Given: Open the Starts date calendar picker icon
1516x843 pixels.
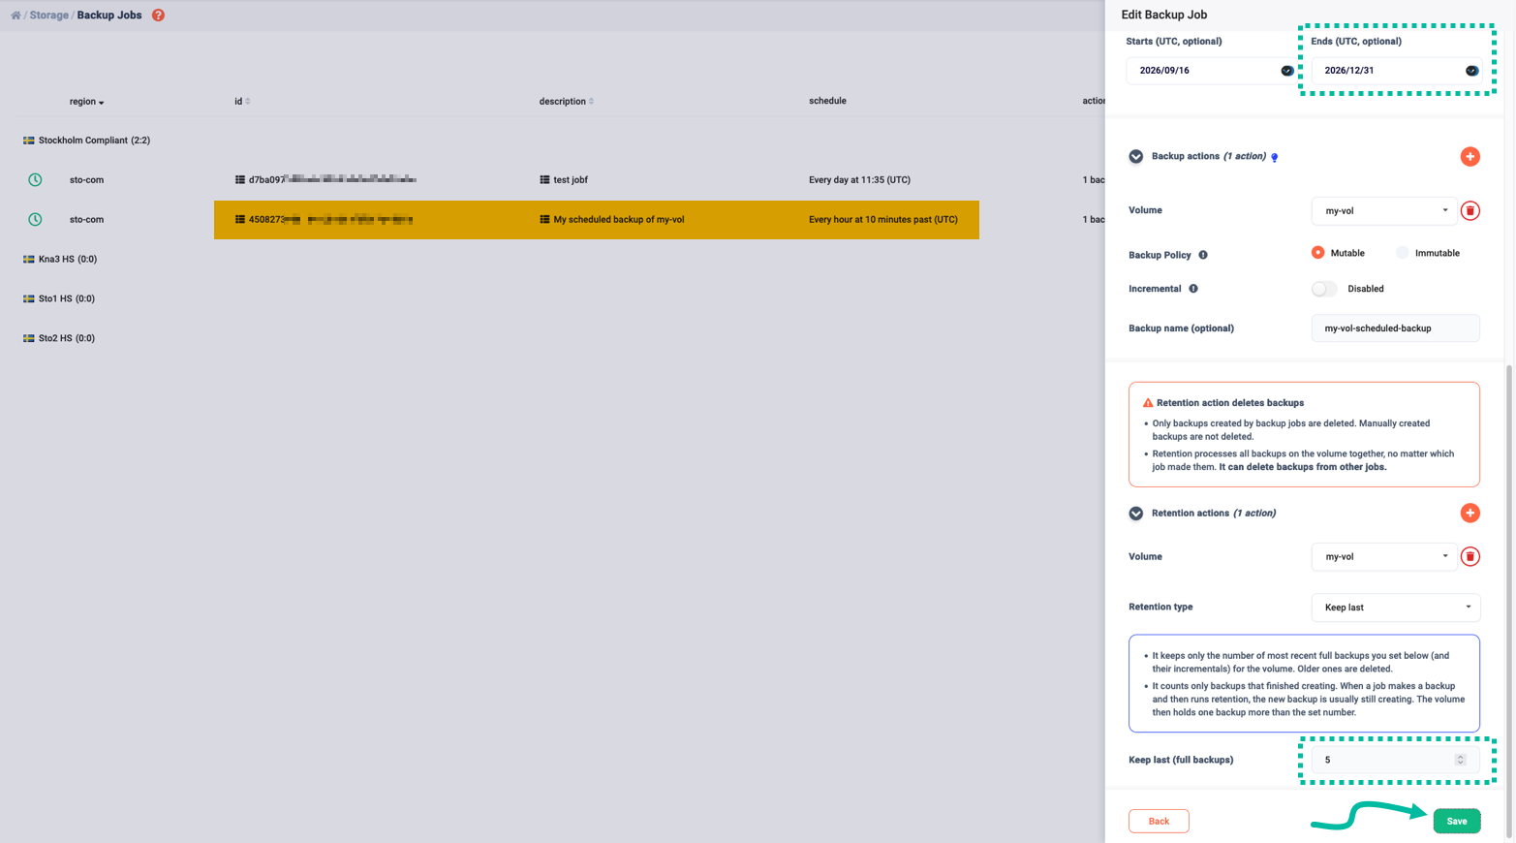Looking at the screenshot, I should 1286,71.
